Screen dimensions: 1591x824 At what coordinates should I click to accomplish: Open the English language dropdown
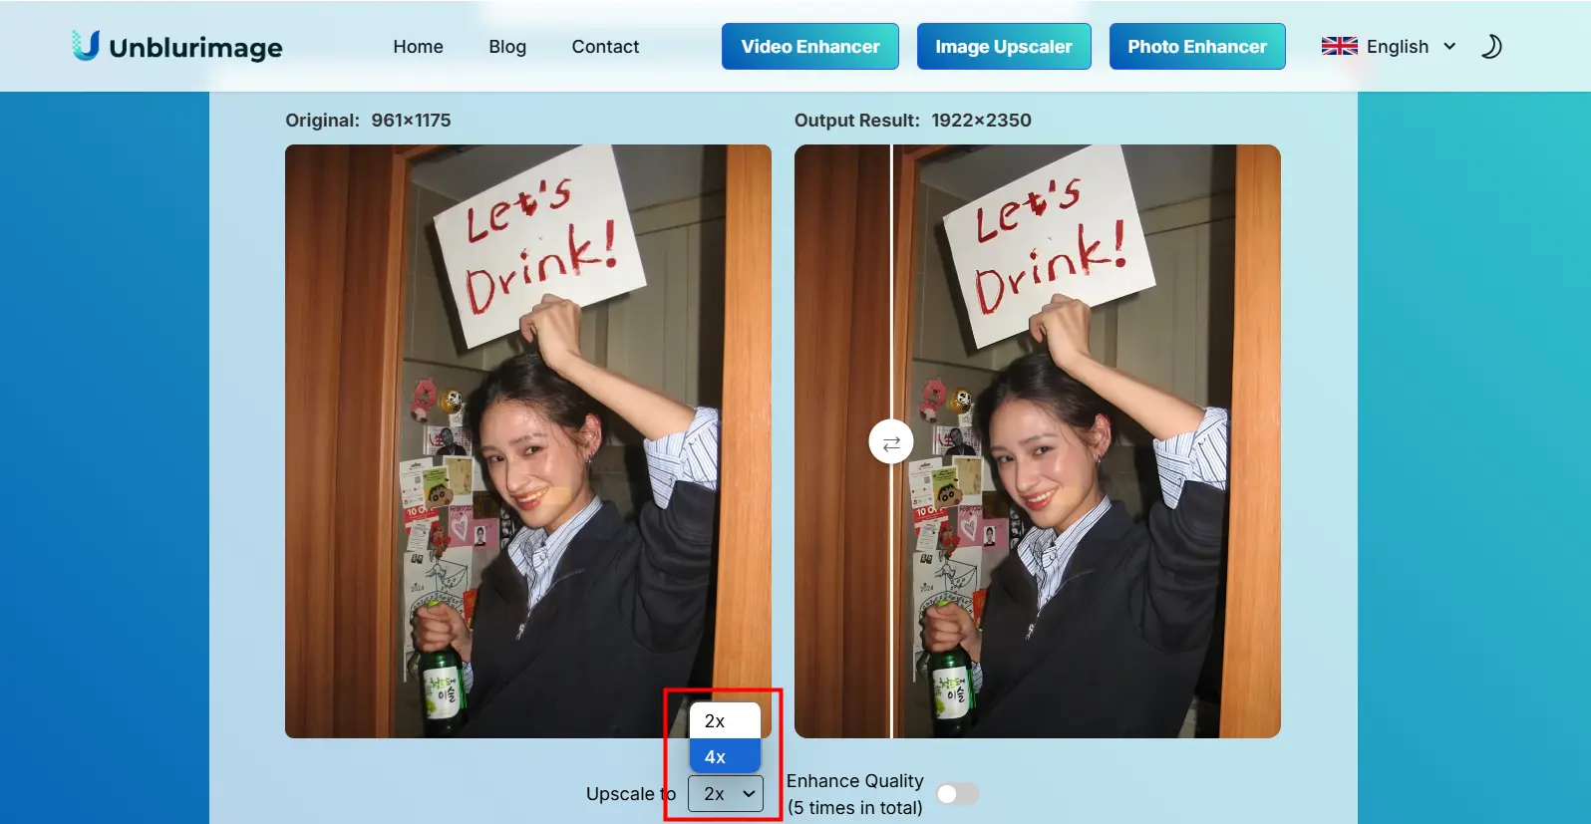point(1390,47)
